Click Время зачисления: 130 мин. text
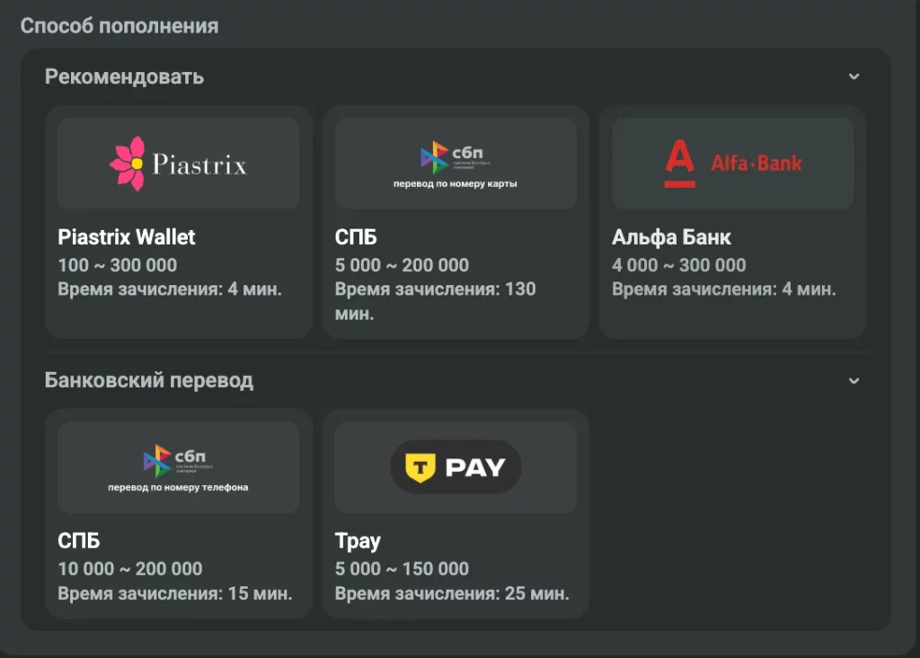 (x=436, y=302)
